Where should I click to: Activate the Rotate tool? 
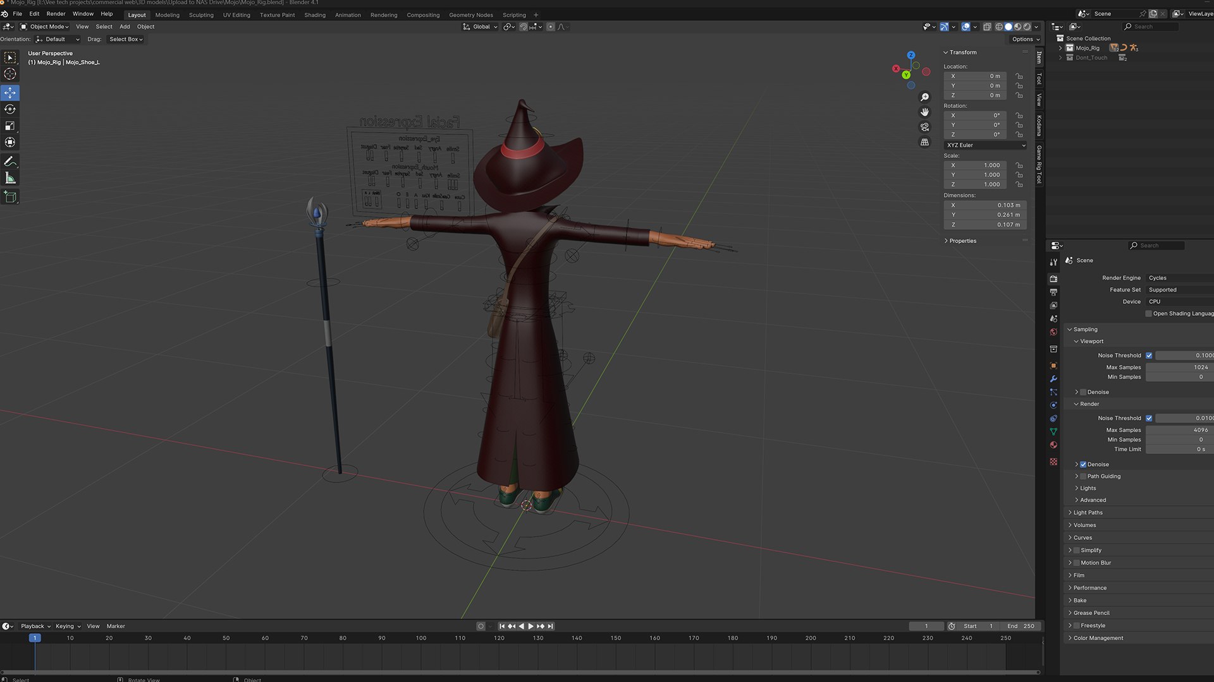click(10, 109)
